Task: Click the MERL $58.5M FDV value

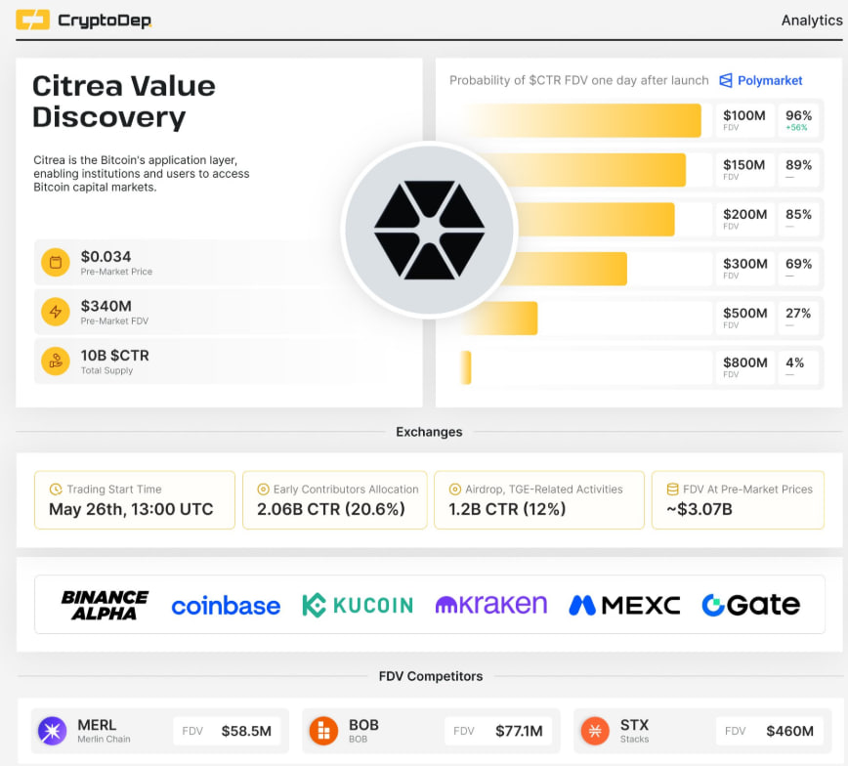Action: 246,731
